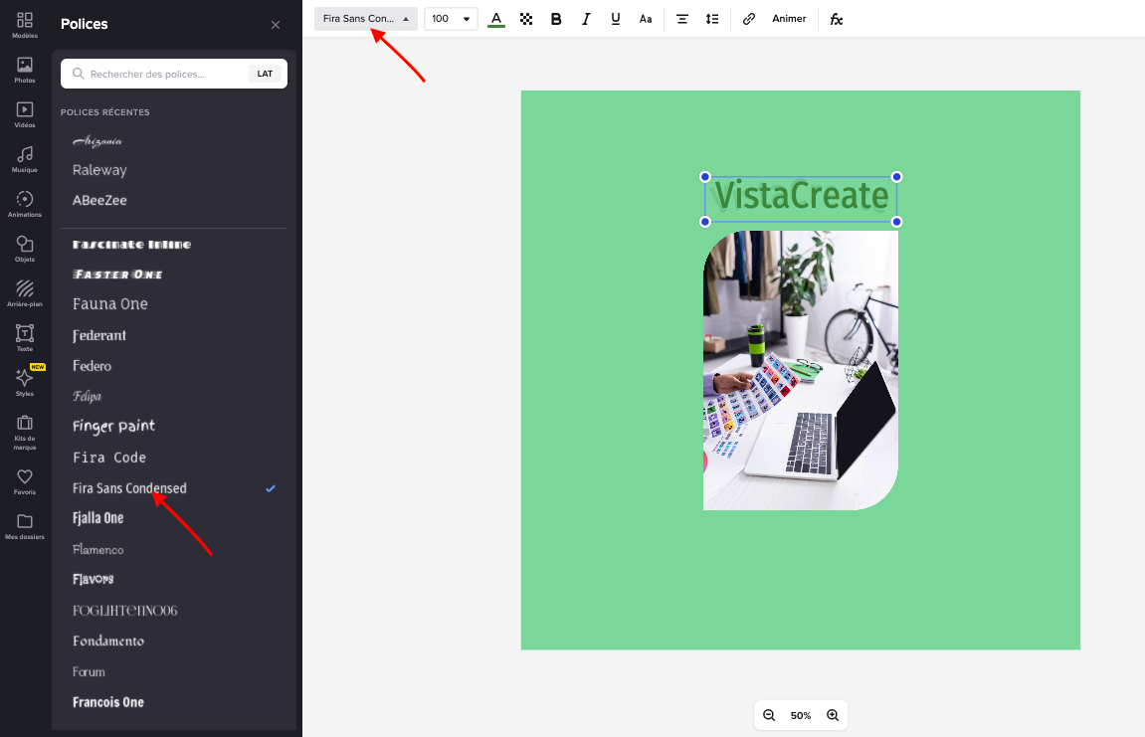Open the Fira Sans Con... font dropdown

click(366, 19)
